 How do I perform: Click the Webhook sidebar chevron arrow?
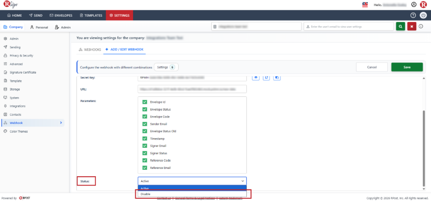61,123
